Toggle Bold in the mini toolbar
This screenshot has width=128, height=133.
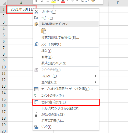(36, 1)
